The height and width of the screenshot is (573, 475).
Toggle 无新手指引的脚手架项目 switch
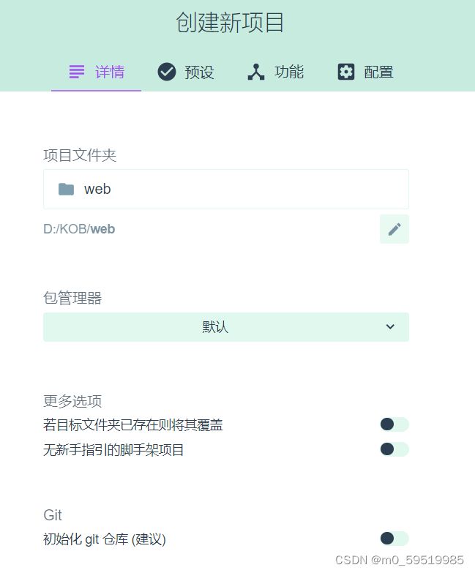click(x=394, y=449)
